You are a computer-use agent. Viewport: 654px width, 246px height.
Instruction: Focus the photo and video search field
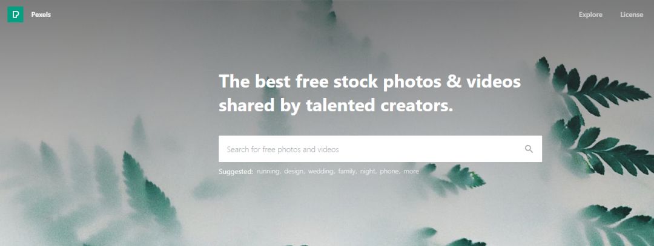click(380, 149)
